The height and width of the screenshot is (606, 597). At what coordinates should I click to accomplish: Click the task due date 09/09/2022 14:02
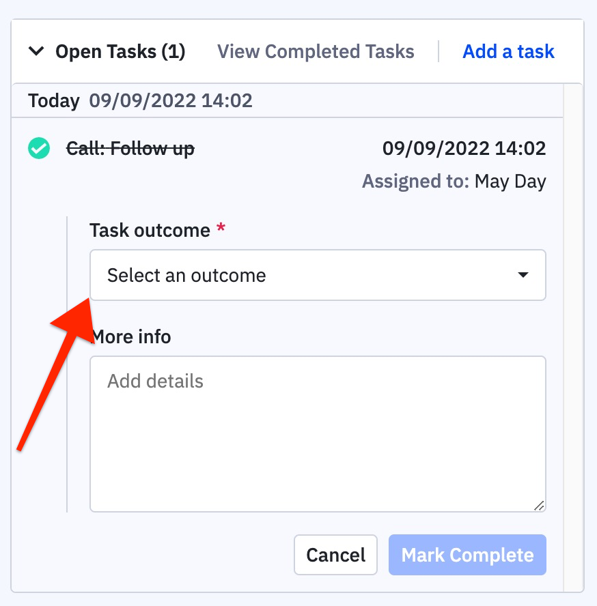[464, 148]
